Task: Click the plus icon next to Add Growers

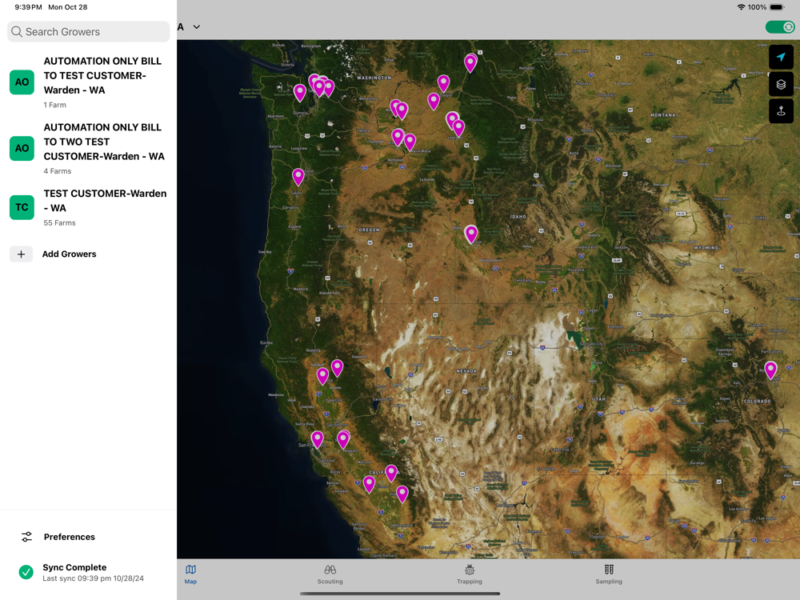Action: [x=21, y=254]
